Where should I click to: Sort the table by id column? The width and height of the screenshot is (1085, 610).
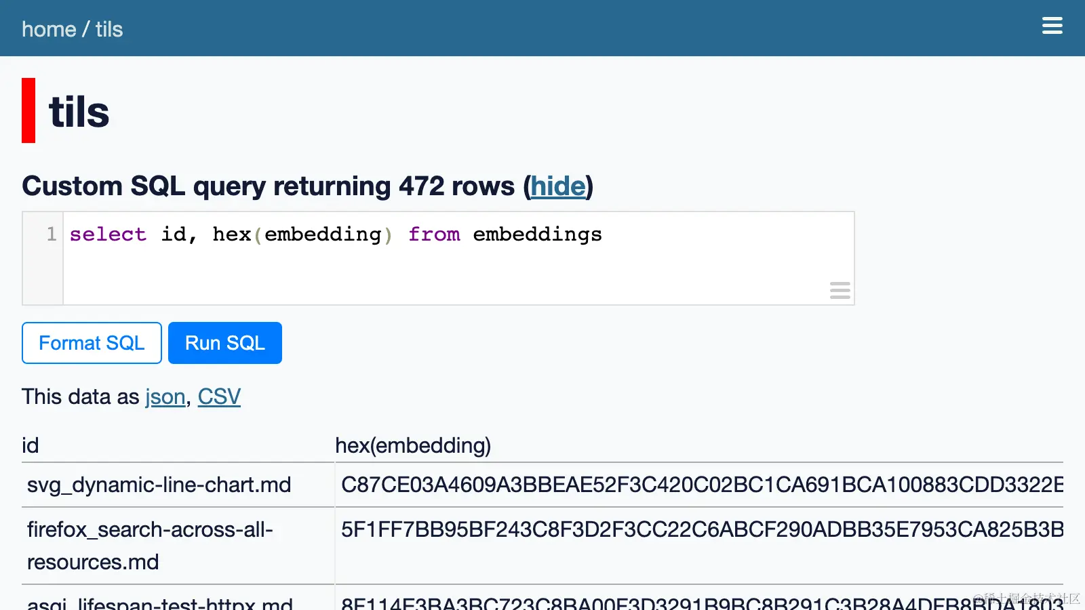tap(31, 445)
